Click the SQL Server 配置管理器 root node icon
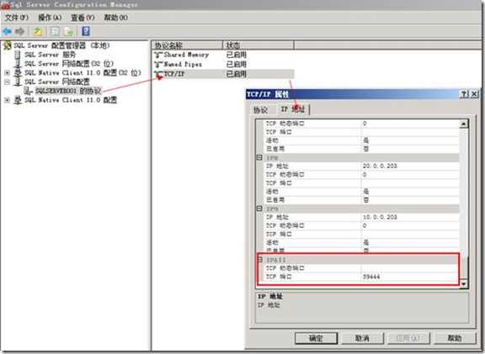The height and width of the screenshot is (354, 485). point(7,45)
